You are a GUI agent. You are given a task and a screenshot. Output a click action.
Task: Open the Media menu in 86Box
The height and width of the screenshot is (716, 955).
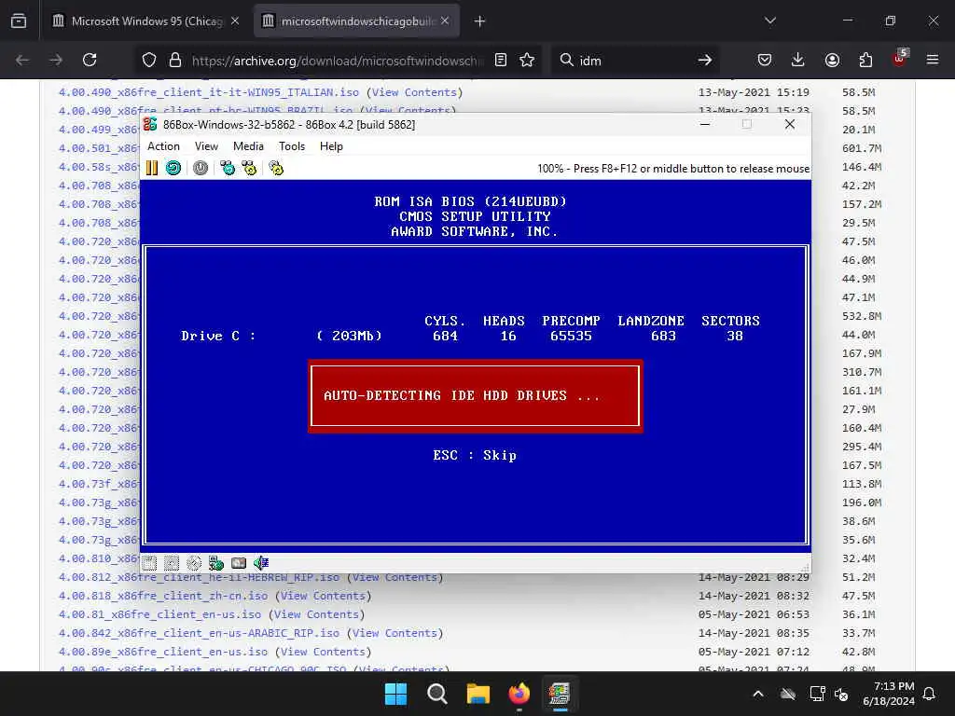[x=248, y=146]
